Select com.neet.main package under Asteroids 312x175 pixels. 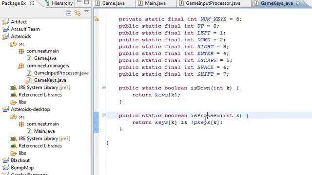click(42, 51)
